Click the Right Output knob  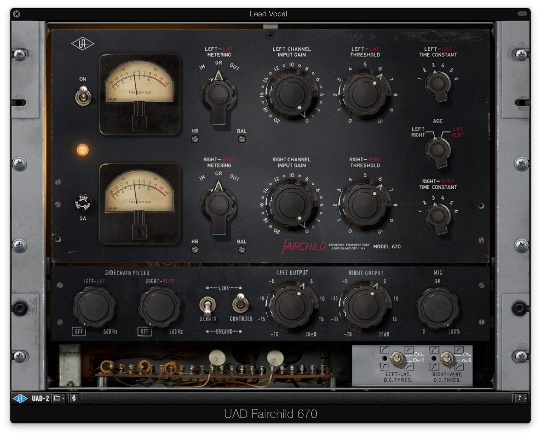365,306
